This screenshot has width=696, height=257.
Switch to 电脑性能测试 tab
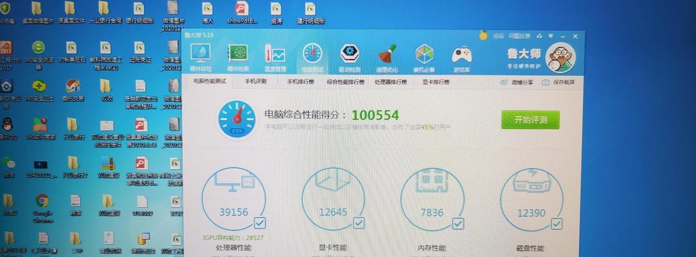click(x=210, y=82)
